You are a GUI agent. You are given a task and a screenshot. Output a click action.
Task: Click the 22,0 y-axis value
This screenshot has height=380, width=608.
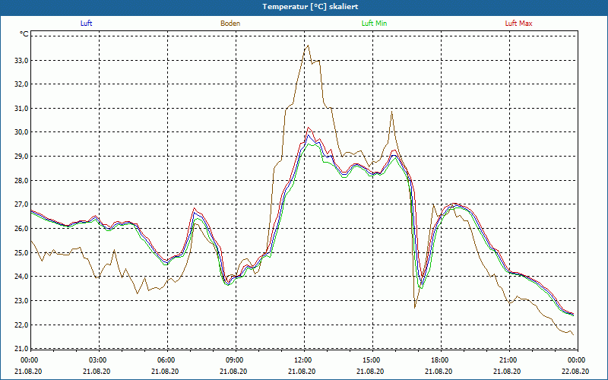pyautogui.click(x=22, y=325)
